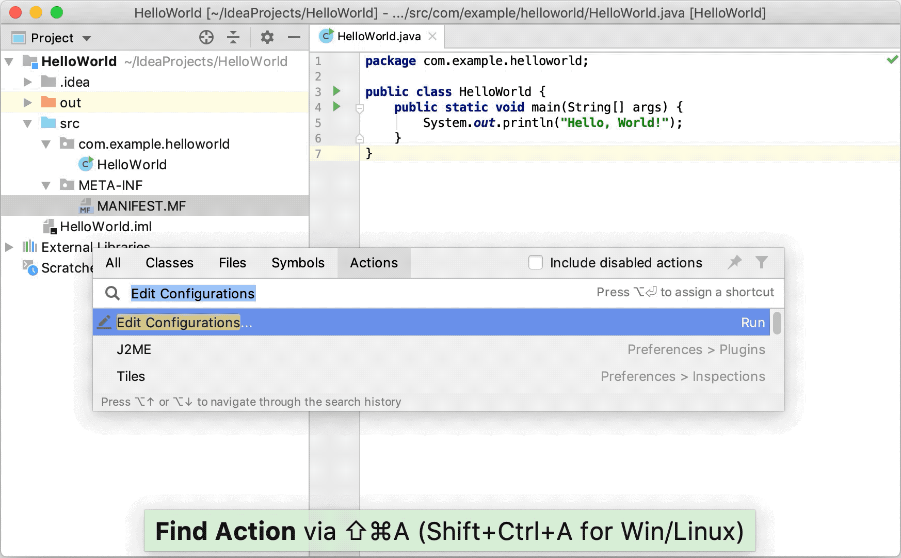Enable Include disabled actions checkbox
Screen dimensions: 901x558
pos(536,263)
